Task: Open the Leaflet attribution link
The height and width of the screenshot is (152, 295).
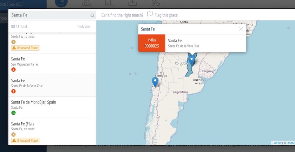Action: tap(277, 143)
